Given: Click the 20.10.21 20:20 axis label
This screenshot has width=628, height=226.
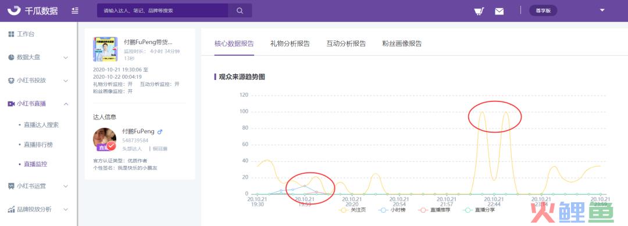Looking at the screenshot, I should [352, 202].
